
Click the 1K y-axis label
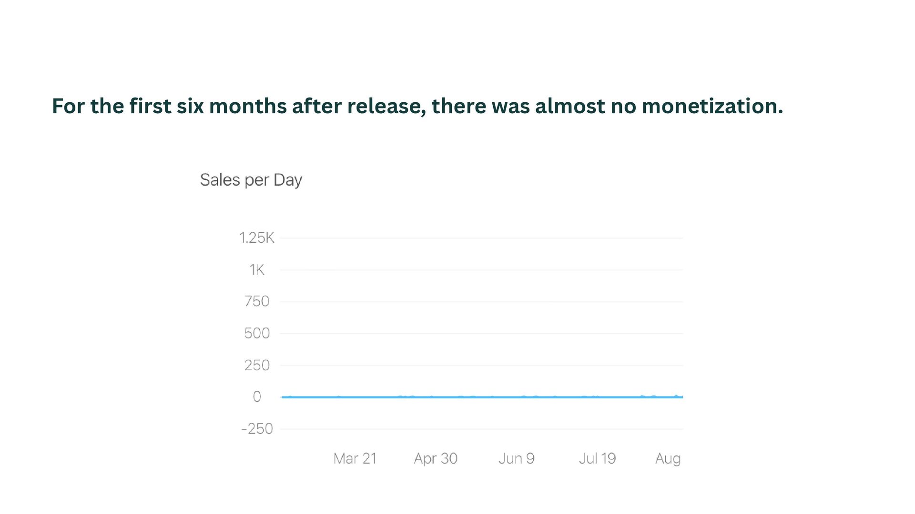256,270
